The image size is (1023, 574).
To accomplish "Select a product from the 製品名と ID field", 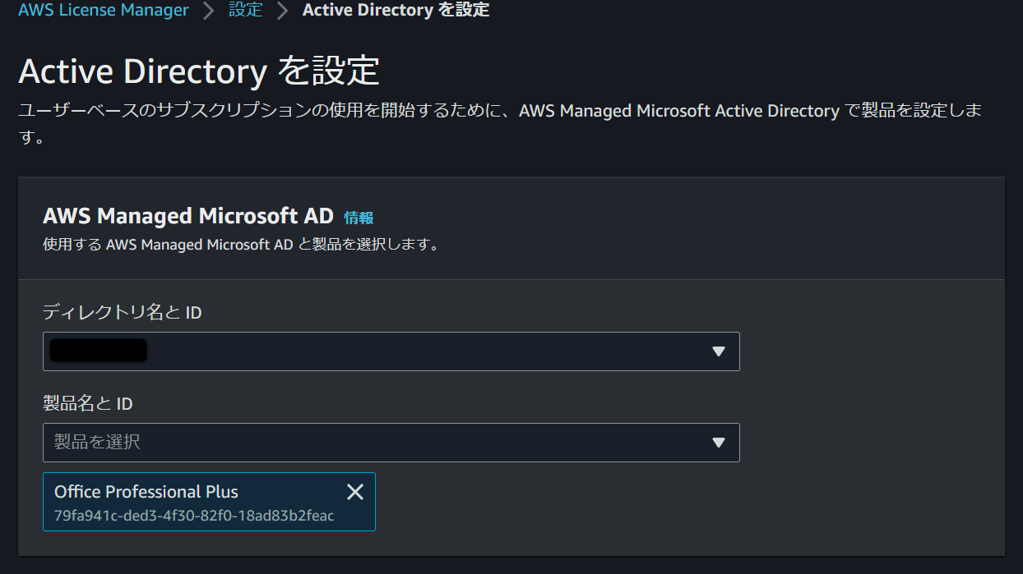I will pyautogui.click(x=391, y=442).
